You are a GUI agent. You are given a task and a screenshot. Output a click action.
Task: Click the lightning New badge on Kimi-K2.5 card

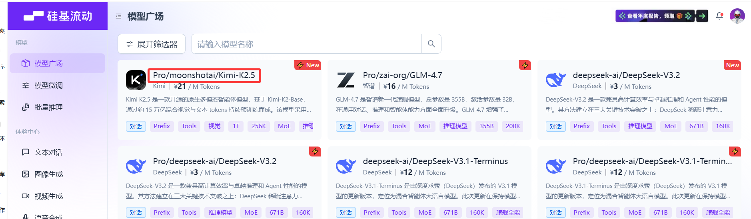[308, 65]
